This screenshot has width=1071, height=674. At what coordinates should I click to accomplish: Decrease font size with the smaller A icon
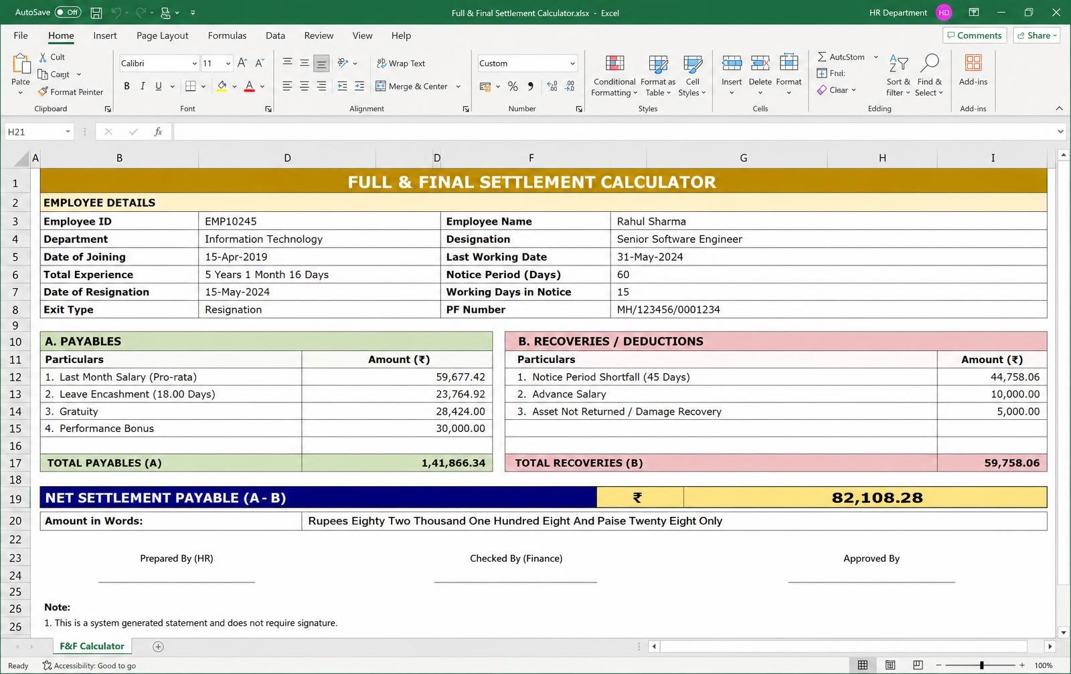(260, 63)
